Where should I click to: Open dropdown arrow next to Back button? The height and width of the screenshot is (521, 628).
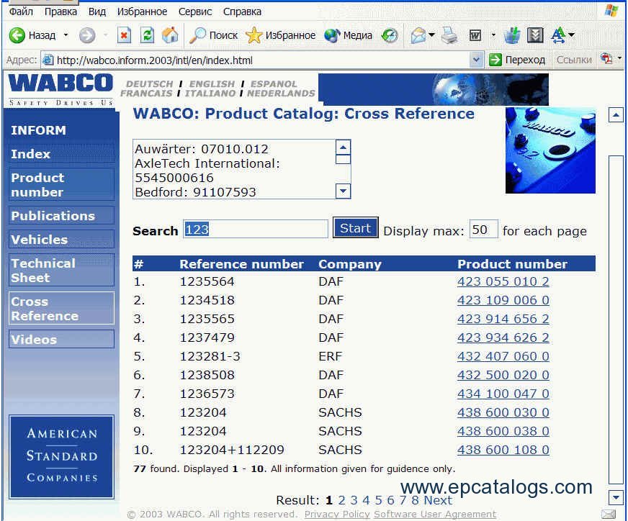(x=66, y=35)
